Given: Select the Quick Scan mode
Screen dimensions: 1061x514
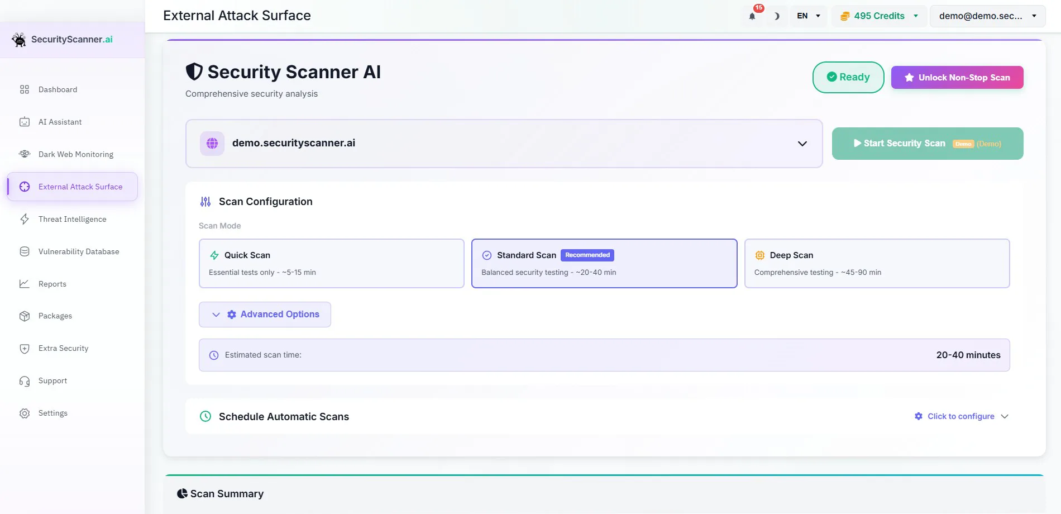Looking at the screenshot, I should [x=332, y=264].
